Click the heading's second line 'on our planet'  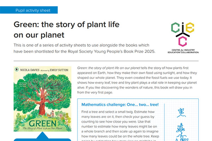(39, 35)
